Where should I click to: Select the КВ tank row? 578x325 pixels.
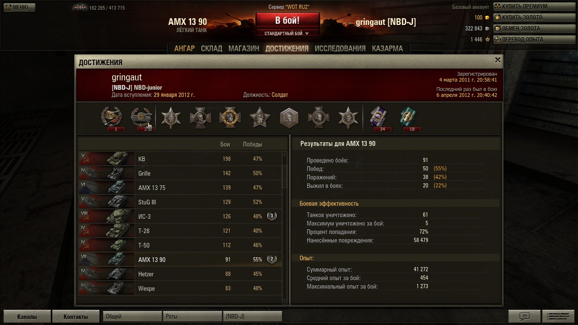(180, 159)
